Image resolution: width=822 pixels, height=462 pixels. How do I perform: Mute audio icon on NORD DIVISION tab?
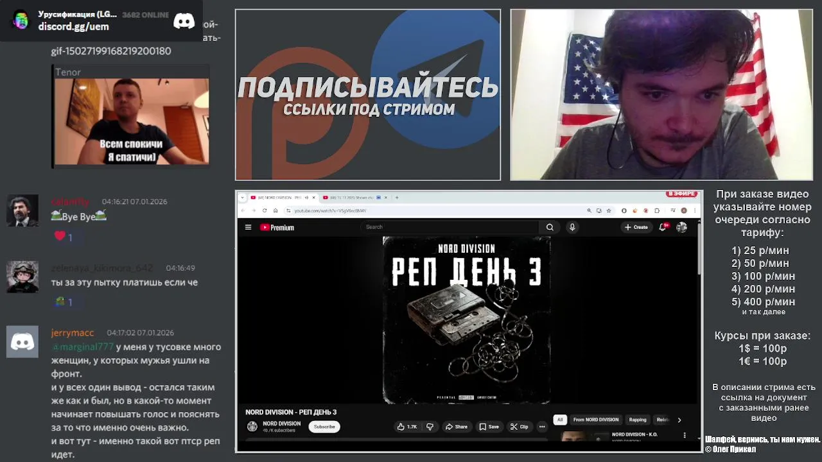306,198
